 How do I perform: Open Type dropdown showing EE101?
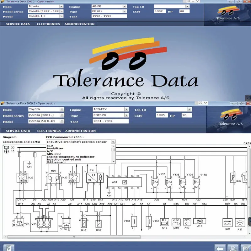125,11
